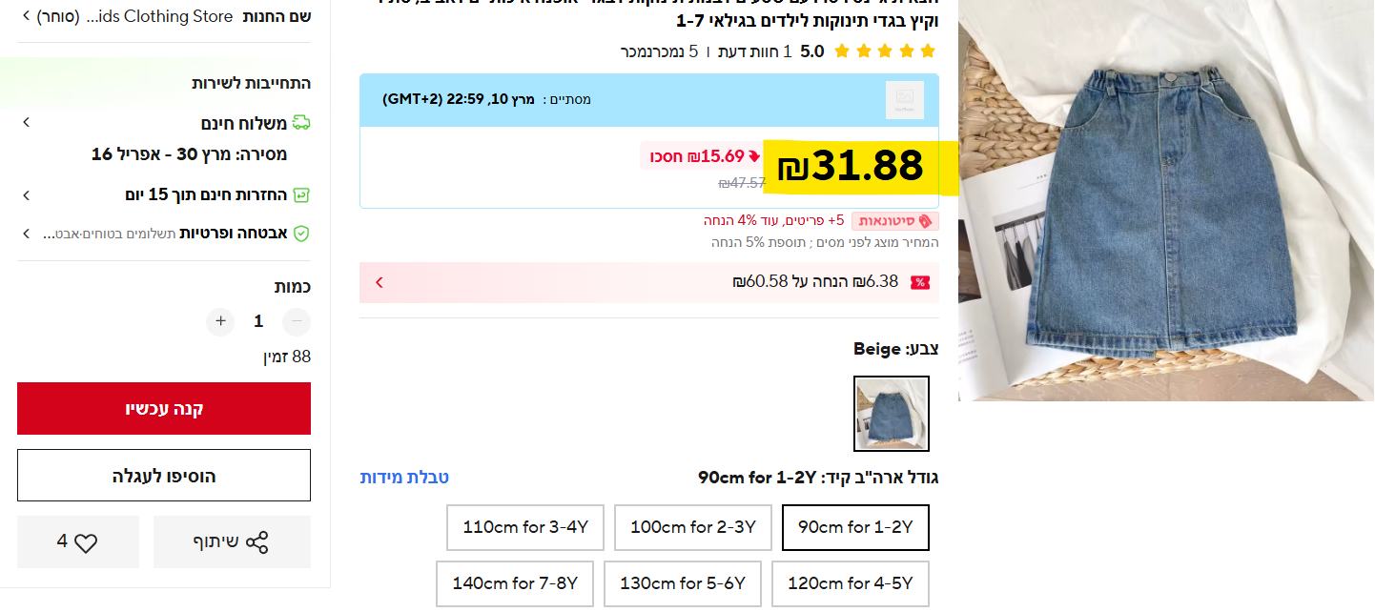Open the ₪6.38 discount coupon banner
This screenshot has height=612, width=1375.
[x=649, y=282]
